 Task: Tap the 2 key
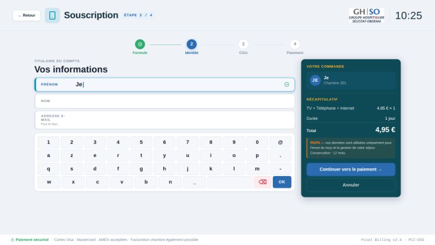coord(72,142)
